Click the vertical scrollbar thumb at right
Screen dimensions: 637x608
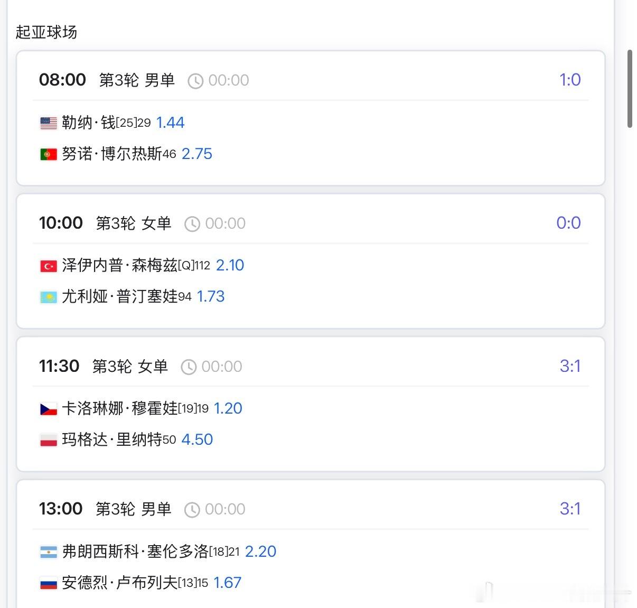pos(630,89)
